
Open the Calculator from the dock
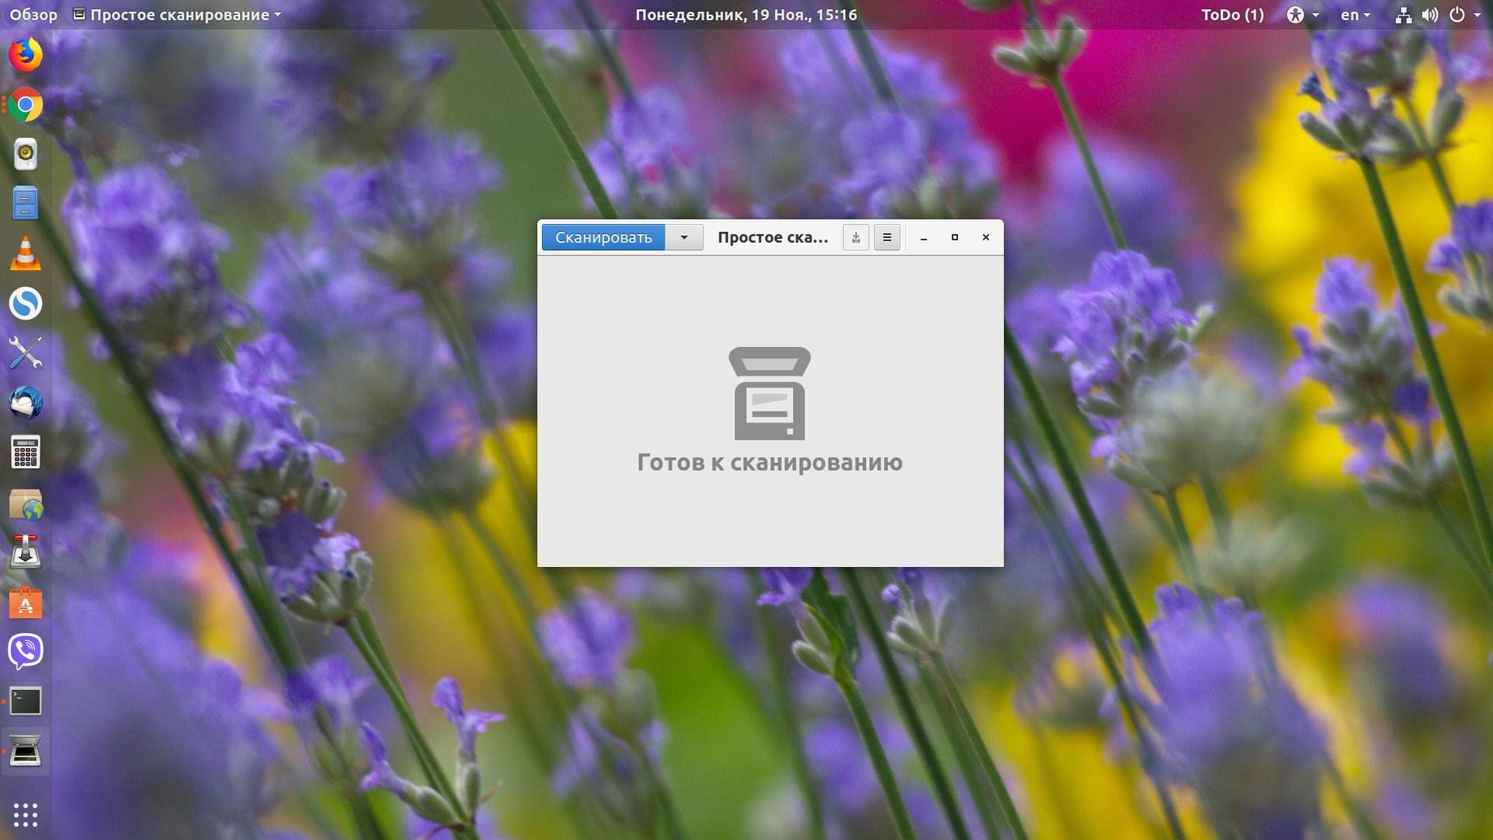tap(26, 453)
